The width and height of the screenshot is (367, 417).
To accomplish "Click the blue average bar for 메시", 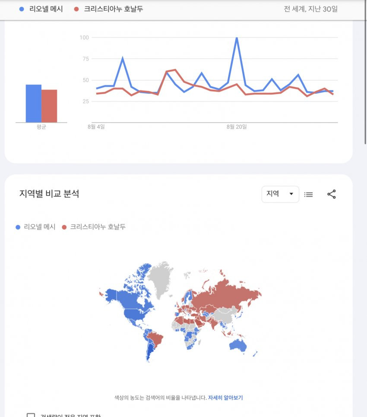I will pyautogui.click(x=34, y=104).
